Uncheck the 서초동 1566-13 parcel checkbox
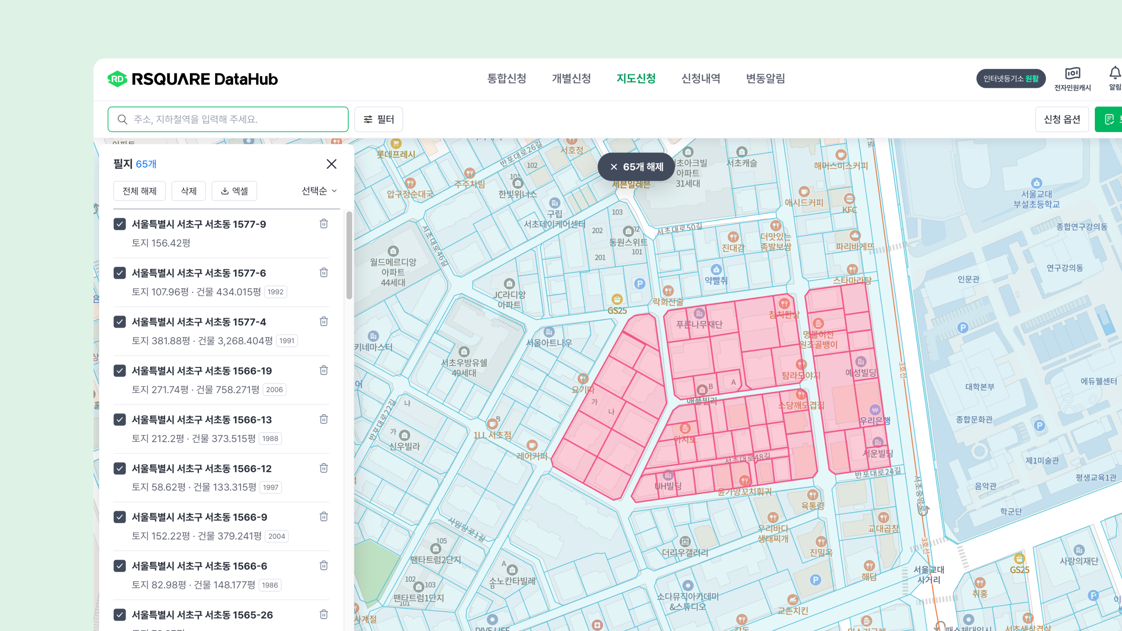1122x631 pixels. [x=120, y=419]
